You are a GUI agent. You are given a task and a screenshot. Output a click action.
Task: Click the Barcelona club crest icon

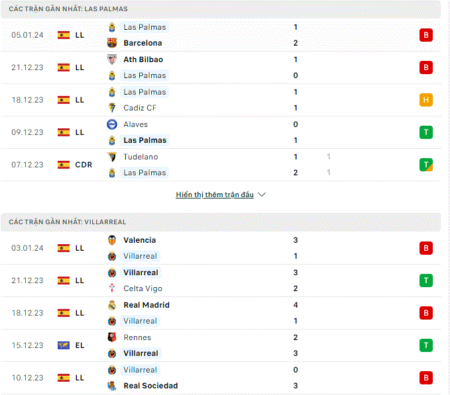pyautogui.click(x=112, y=43)
